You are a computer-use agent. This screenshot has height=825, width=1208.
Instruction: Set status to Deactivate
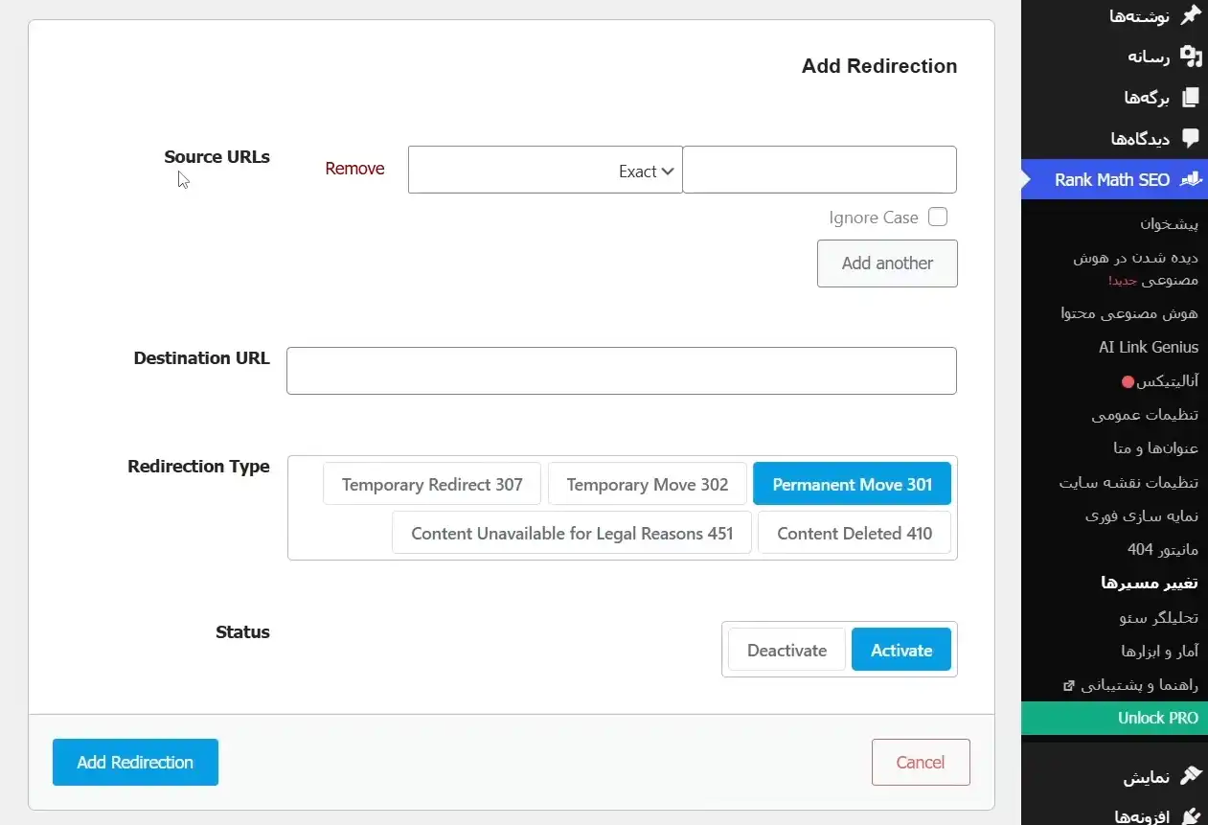(x=786, y=650)
